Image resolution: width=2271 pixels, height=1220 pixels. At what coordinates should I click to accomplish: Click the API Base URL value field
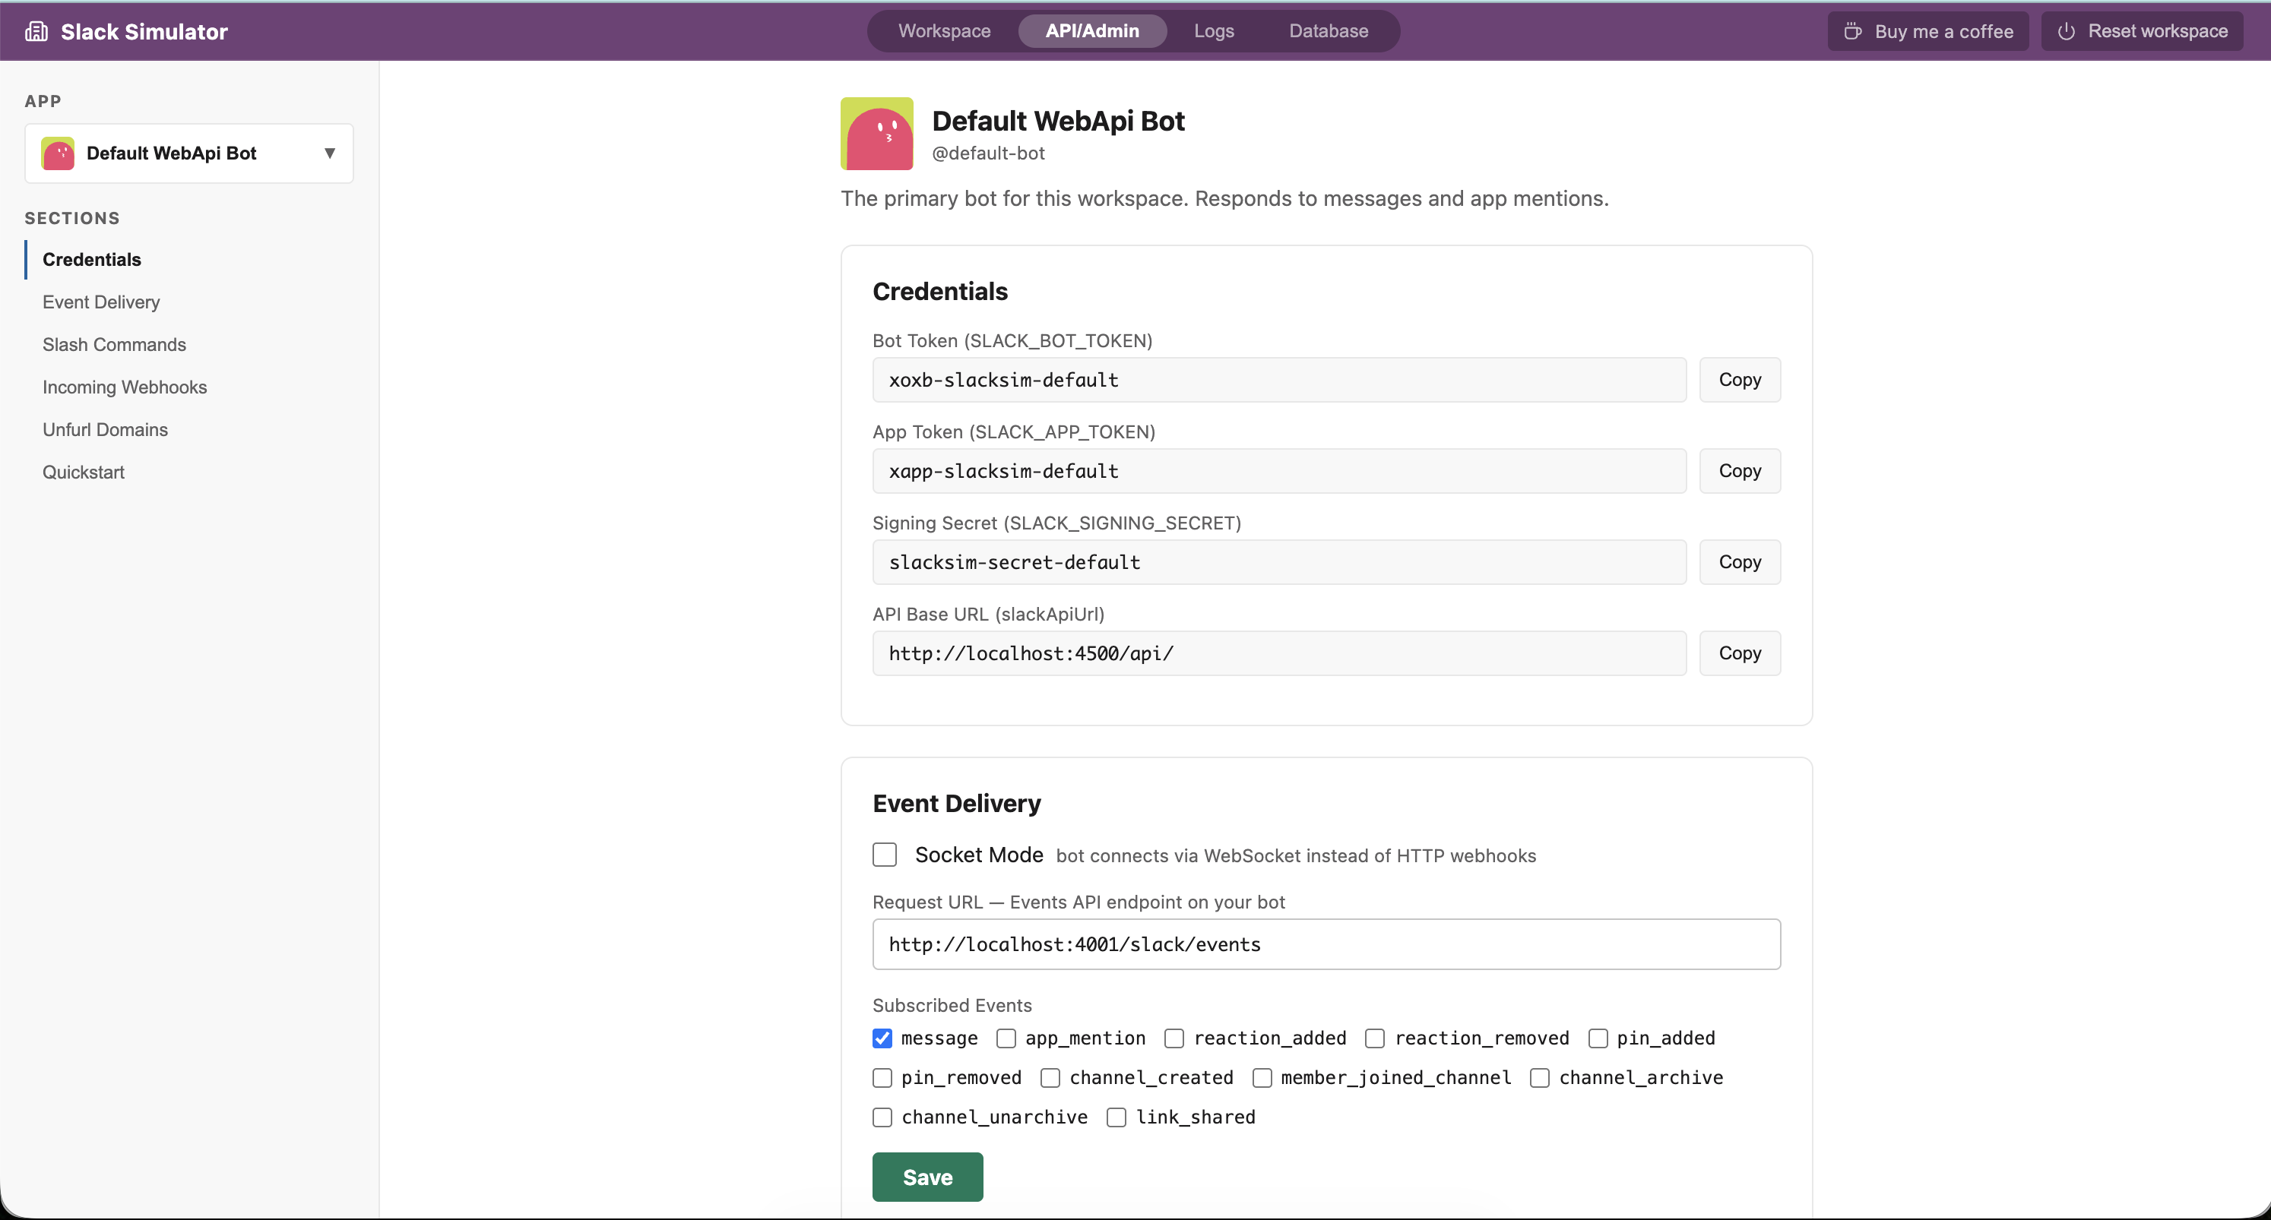(1279, 653)
